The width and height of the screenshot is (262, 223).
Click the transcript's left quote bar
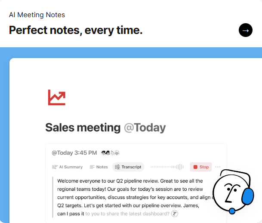pyautogui.click(x=53, y=197)
